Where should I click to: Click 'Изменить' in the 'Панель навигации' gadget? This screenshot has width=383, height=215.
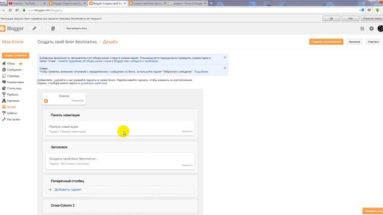click(187, 131)
